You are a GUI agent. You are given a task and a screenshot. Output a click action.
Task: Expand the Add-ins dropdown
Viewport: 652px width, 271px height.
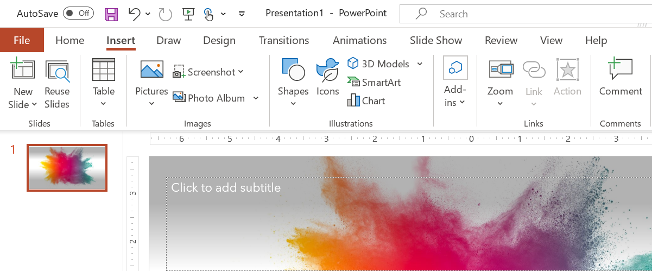pyautogui.click(x=462, y=102)
